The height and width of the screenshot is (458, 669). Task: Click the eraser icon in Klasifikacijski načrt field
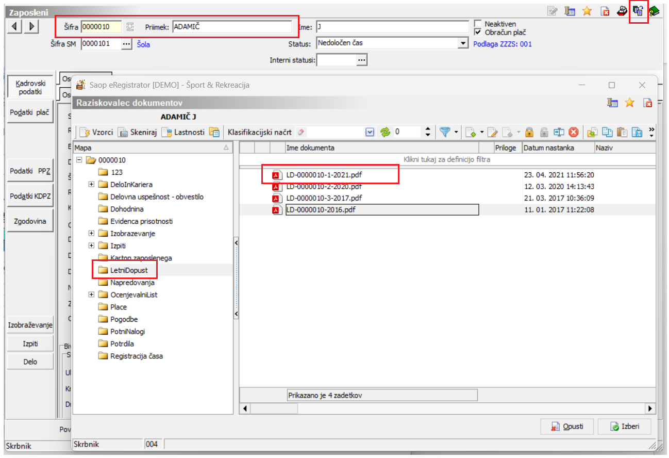click(302, 132)
